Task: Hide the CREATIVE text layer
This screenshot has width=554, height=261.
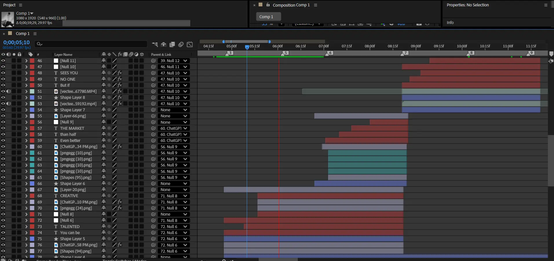Action: 3,196
